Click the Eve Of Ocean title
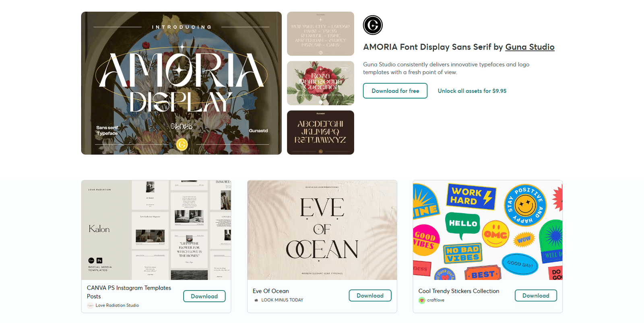Viewport: 644px width, 323px height. click(x=271, y=291)
